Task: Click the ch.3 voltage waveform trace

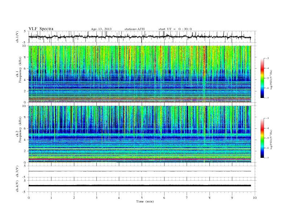Action: click(140, 171)
